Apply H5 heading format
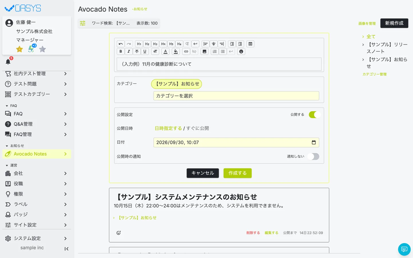This screenshot has width=413, height=258. click(171, 44)
